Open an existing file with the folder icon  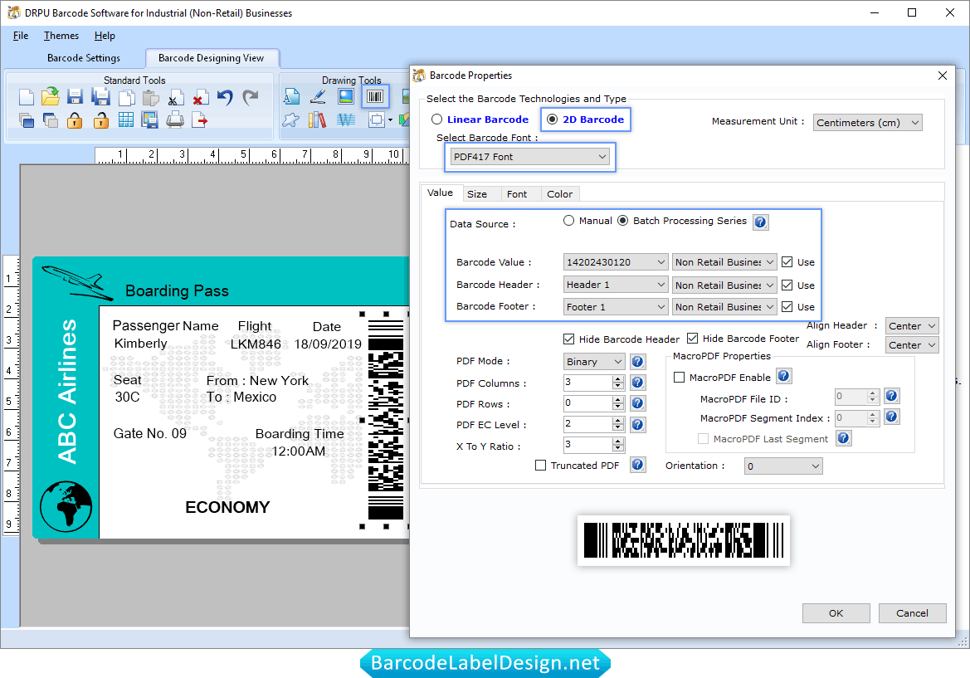click(x=50, y=96)
